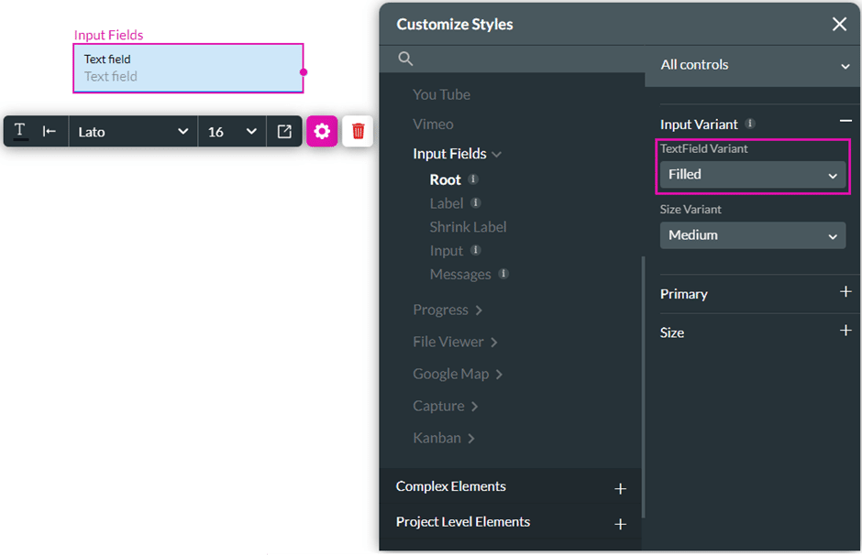Viewport: 862px width, 555px height.
Task: Open the Size Variant Medium dropdown
Action: (x=752, y=235)
